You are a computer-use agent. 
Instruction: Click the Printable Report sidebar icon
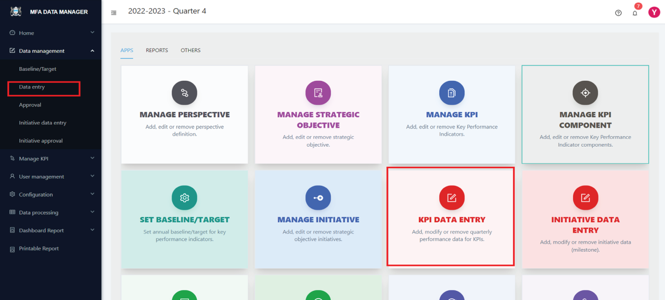pos(12,249)
